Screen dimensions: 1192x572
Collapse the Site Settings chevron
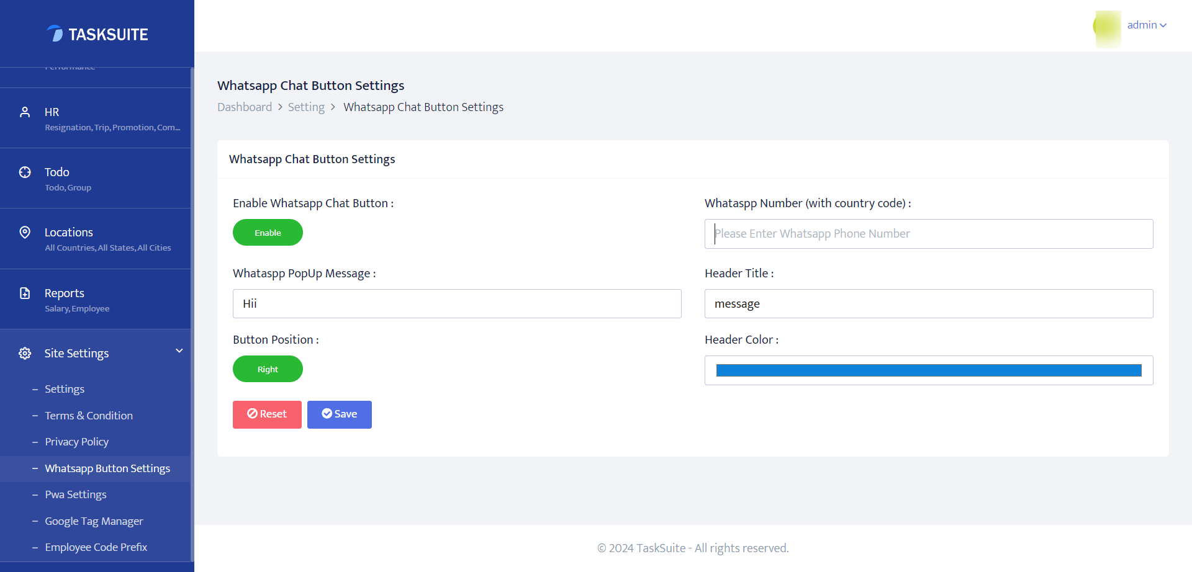179,351
